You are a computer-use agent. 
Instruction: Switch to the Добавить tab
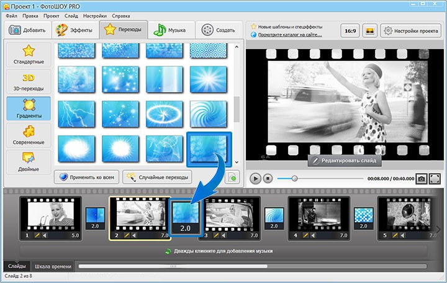pos(27,30)
